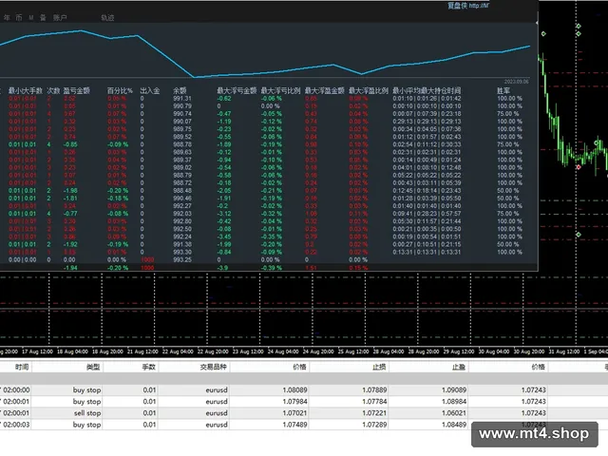Select the buy stop order priced 1.08089
This screenshot has width=608, height=456.
tap(304, 390)
